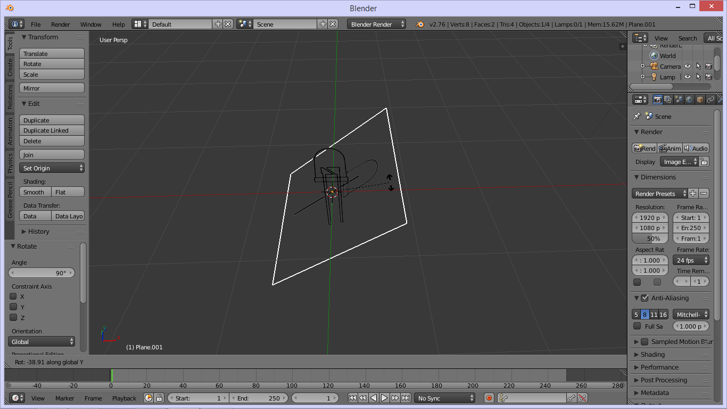Select the World properties tab icon
This screenshot has height=409, width=727.
click(x=689, y=100)
